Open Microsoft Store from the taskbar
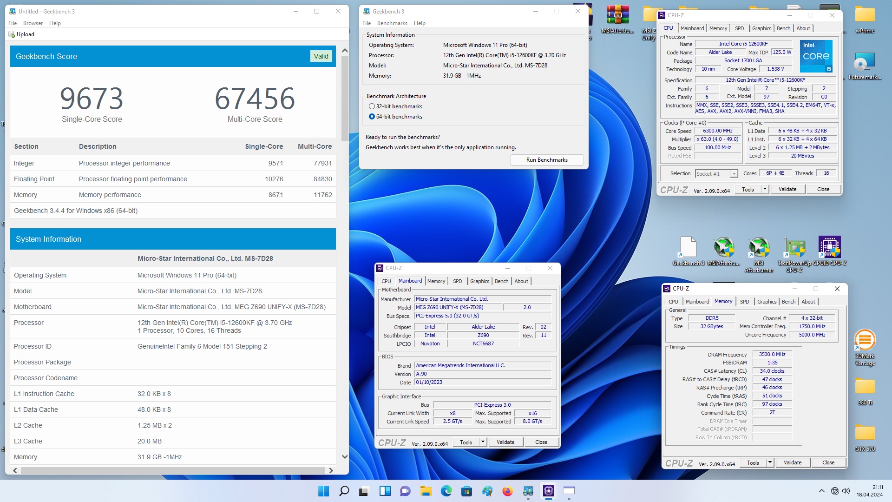 tap(466, 491)
